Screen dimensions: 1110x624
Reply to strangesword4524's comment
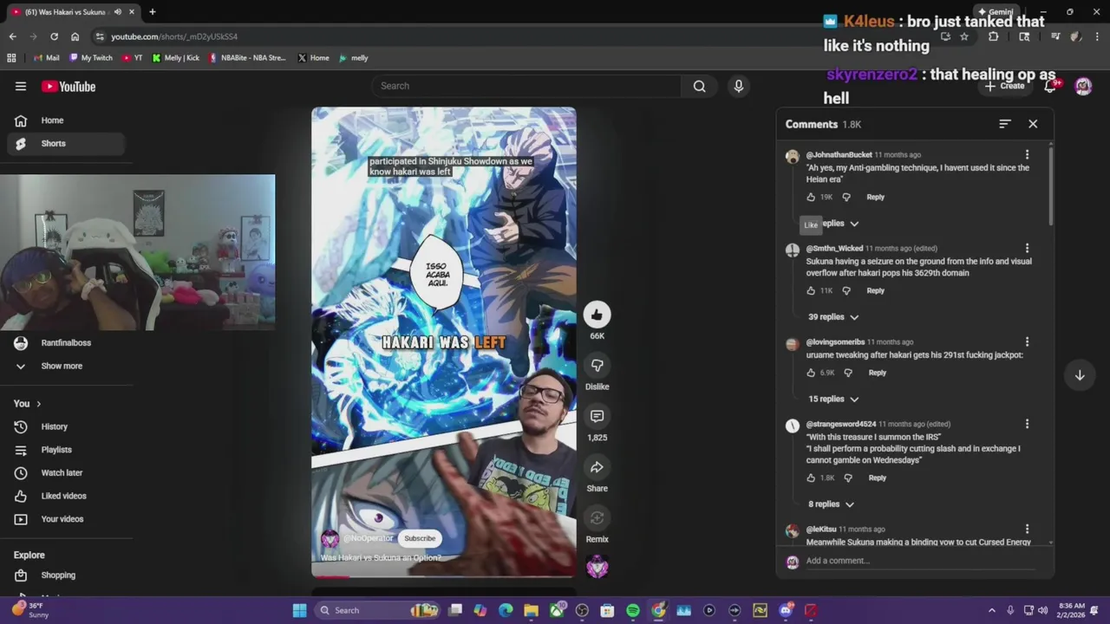pyautogui.click(x=877, y=478)
